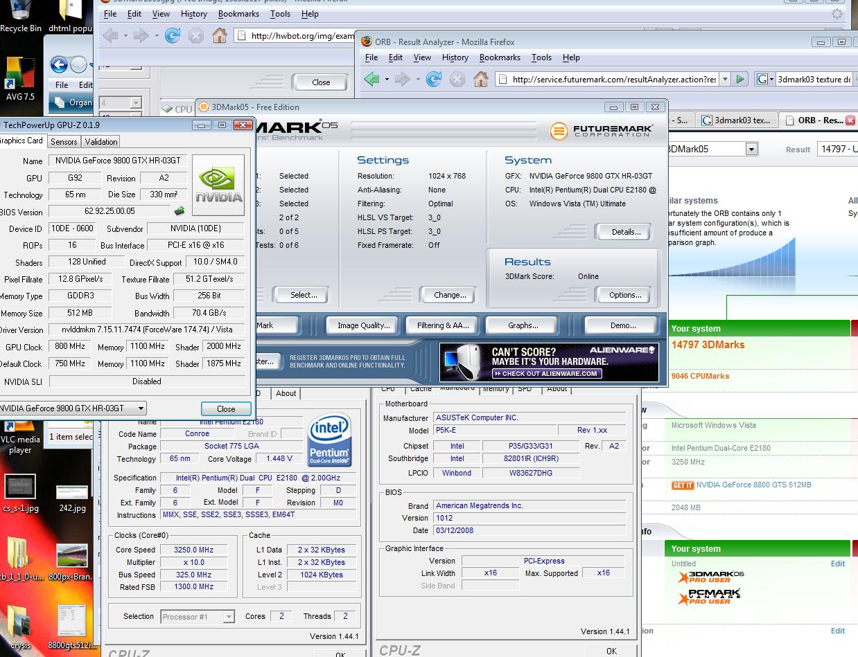Click Back arrow in hwbot Firefox window
858x657 pixels.
[110, 35]
